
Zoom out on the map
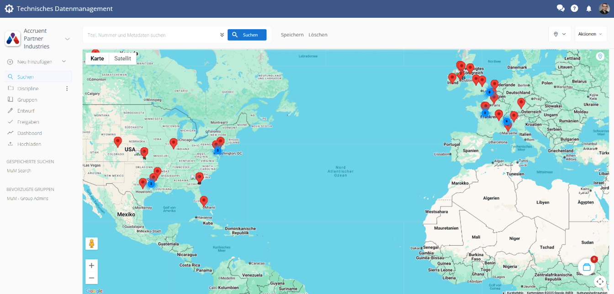coord(91,278)
